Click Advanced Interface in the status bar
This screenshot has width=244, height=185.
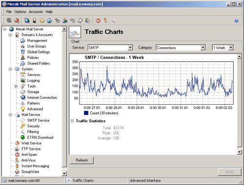point(145,181)
